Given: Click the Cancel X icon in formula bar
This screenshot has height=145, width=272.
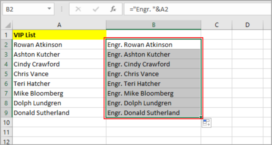Looking at the screenshot, I should (78, 9).
